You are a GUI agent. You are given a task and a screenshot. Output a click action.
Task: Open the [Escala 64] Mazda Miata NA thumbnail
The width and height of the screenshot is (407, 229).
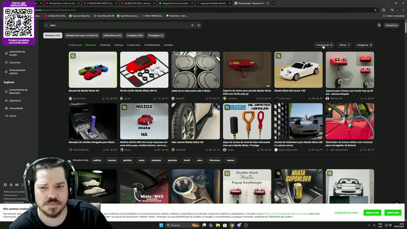click(x=93, y=70)
